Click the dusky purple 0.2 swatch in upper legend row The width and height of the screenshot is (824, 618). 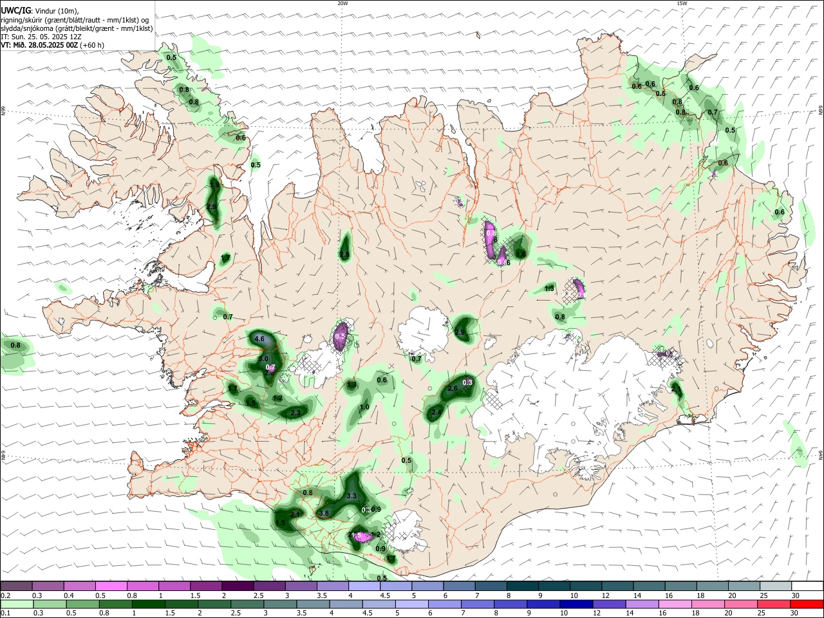pyautogui.click(x=16, y=586)
